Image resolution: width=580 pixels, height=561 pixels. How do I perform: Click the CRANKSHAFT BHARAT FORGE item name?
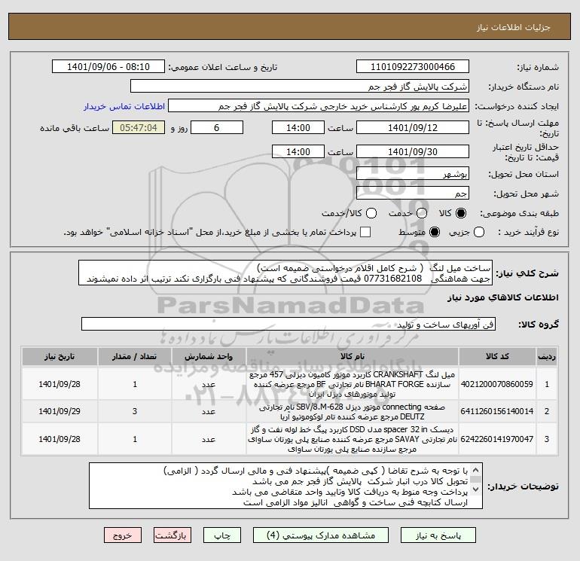(x=353, y=384)
